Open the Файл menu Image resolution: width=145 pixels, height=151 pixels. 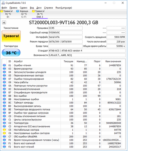click(4, 8)
